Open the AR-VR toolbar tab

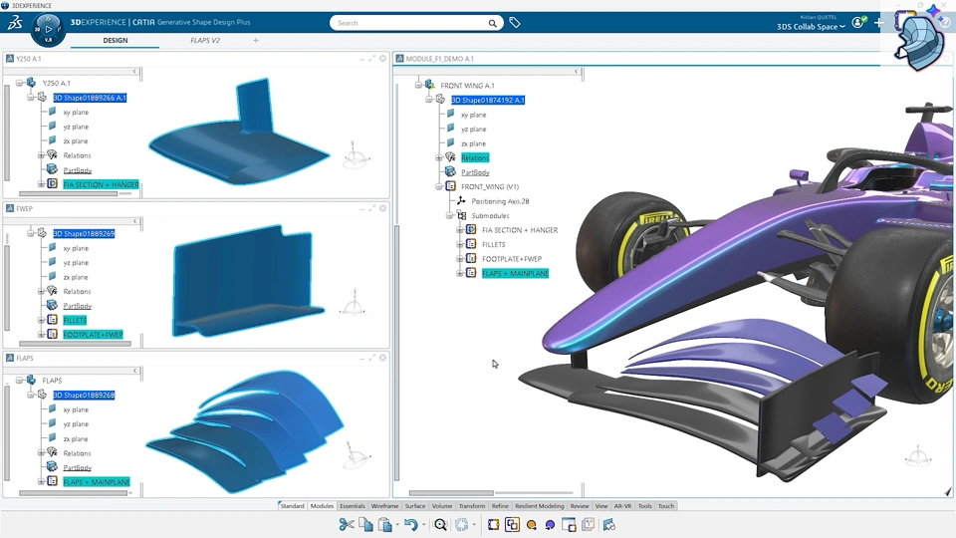[x=622, y=506]
